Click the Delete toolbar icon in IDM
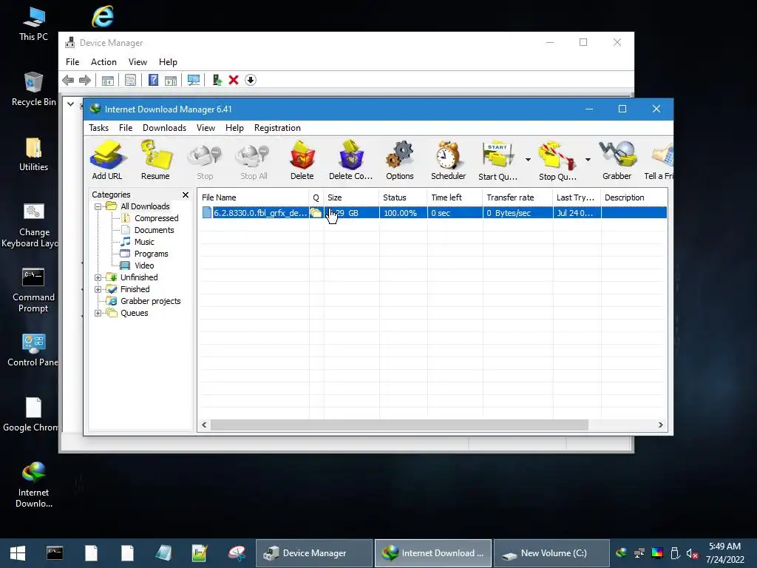757x568 pixels. pos(302,160)
